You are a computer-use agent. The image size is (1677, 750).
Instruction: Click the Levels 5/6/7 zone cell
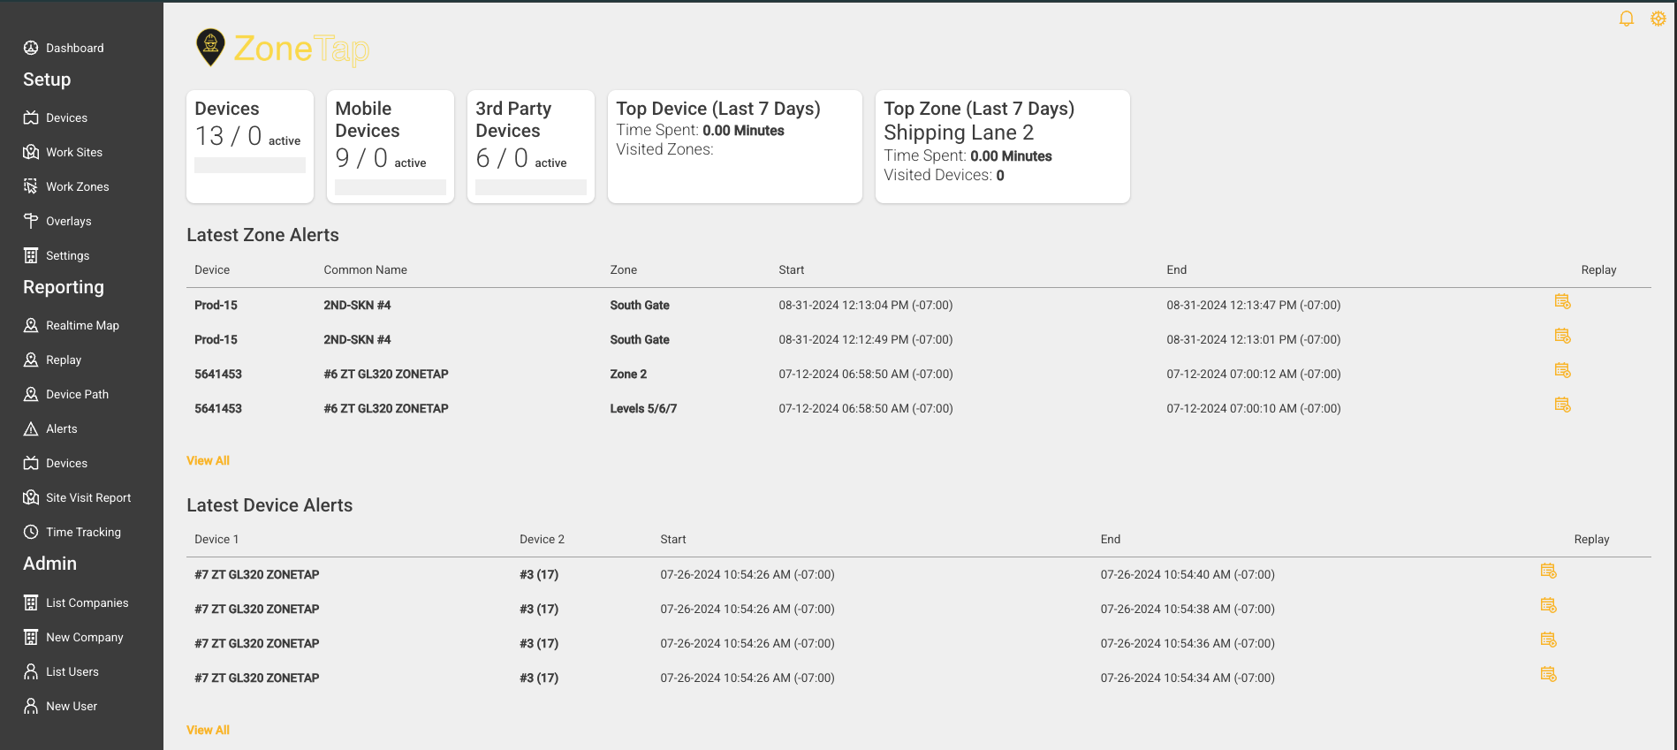point(643,408)
